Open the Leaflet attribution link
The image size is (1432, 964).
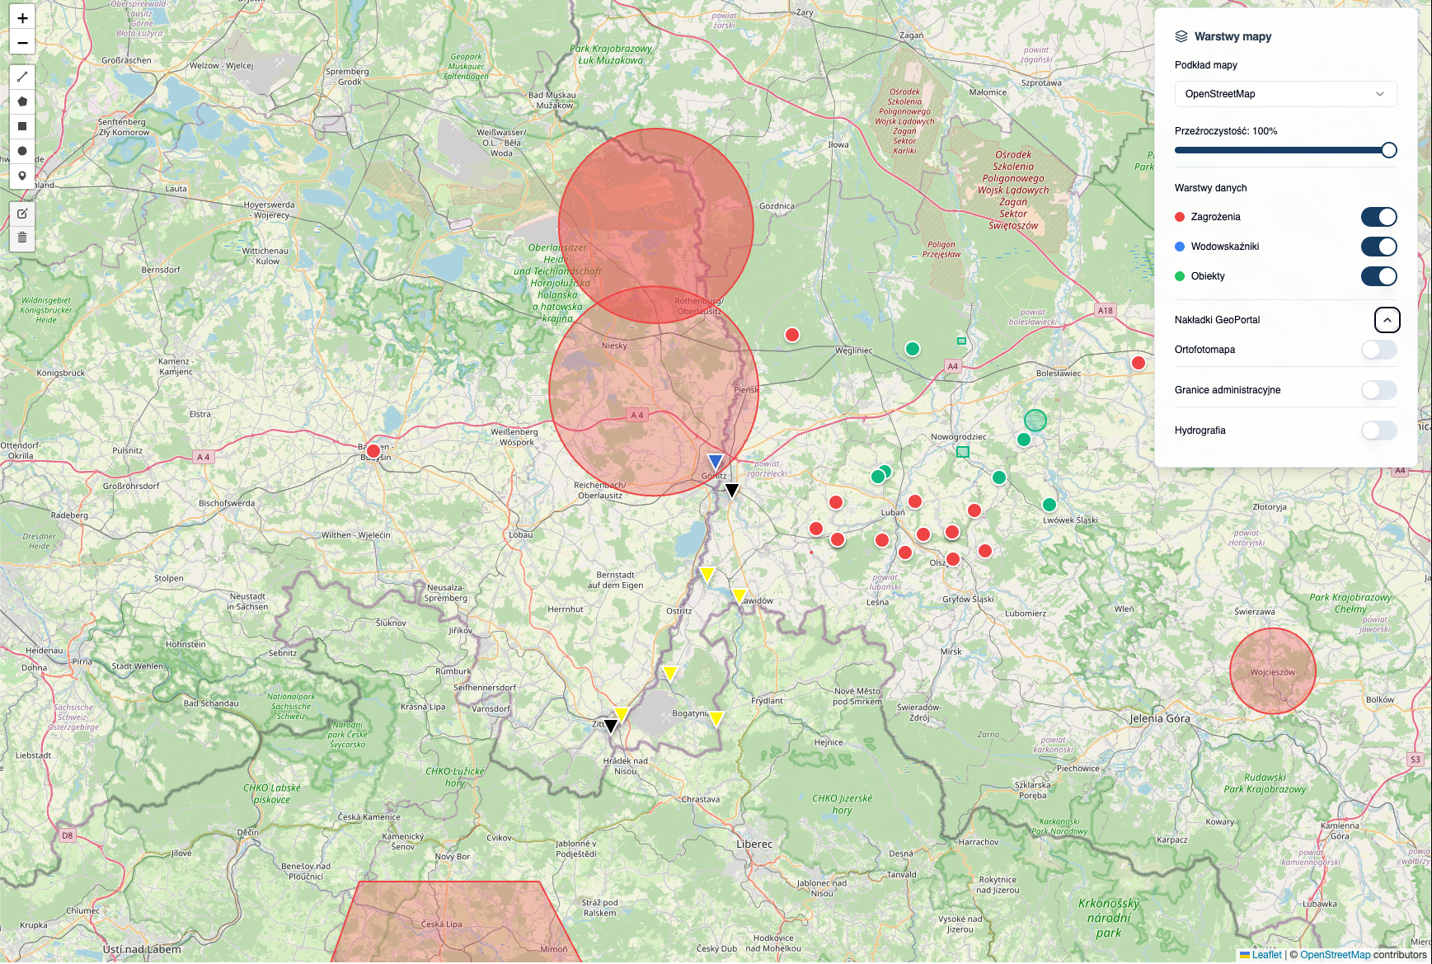(1265, 955)
